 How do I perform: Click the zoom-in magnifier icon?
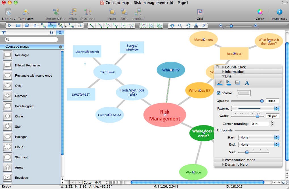point(256,26)
